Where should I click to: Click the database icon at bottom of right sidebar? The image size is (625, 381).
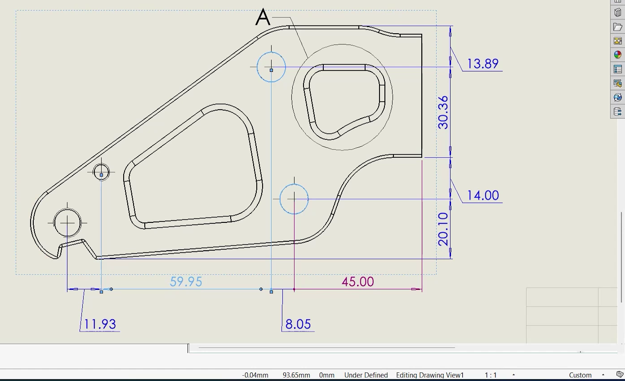(618, 111)
